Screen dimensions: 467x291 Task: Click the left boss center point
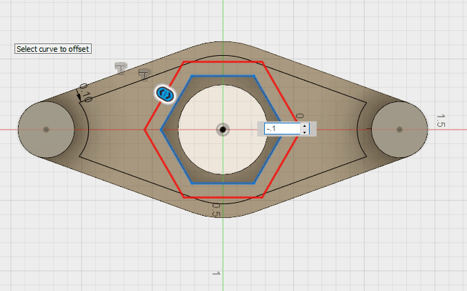click(x=46, y=129)
